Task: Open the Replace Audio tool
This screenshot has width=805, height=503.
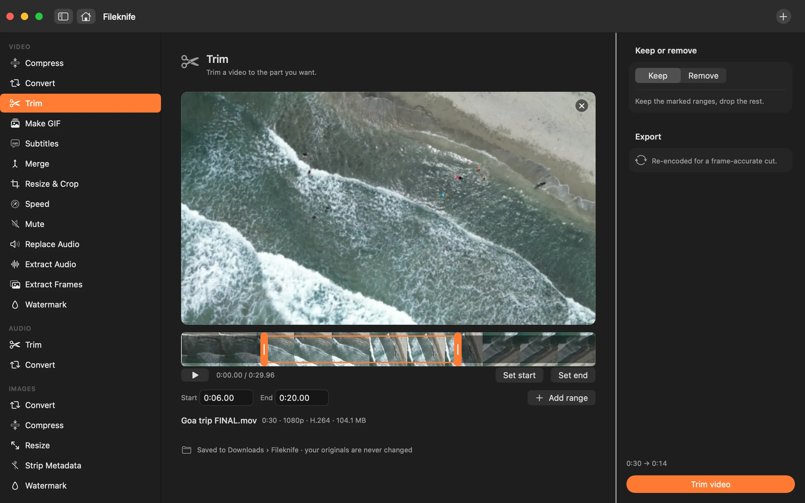Action: click(x=80, y=244)
